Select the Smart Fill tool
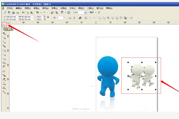 tap(4, 46)
